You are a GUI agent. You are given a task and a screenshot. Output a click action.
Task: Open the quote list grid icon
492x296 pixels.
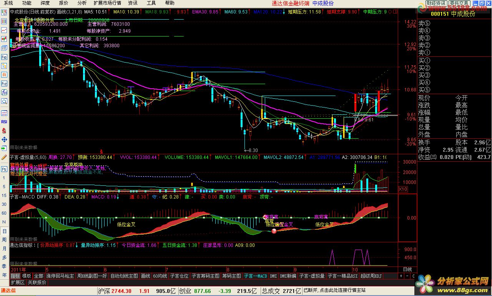pyautogui.click(x=4, y=21)
